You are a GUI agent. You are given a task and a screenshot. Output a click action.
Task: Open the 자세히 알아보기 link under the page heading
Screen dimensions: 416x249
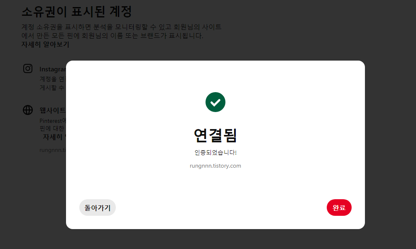click(45, 44)
